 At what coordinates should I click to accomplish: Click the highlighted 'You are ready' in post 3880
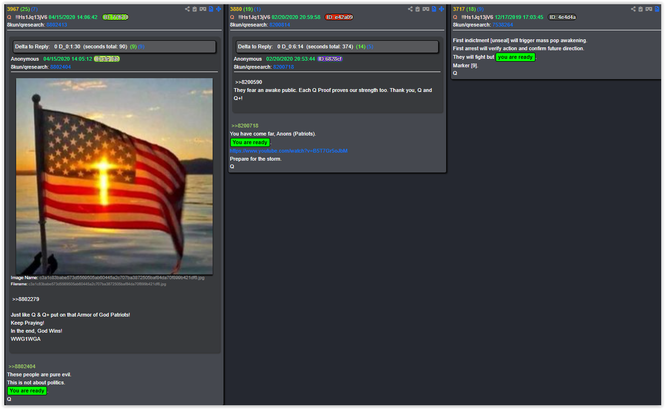point(250,142)
